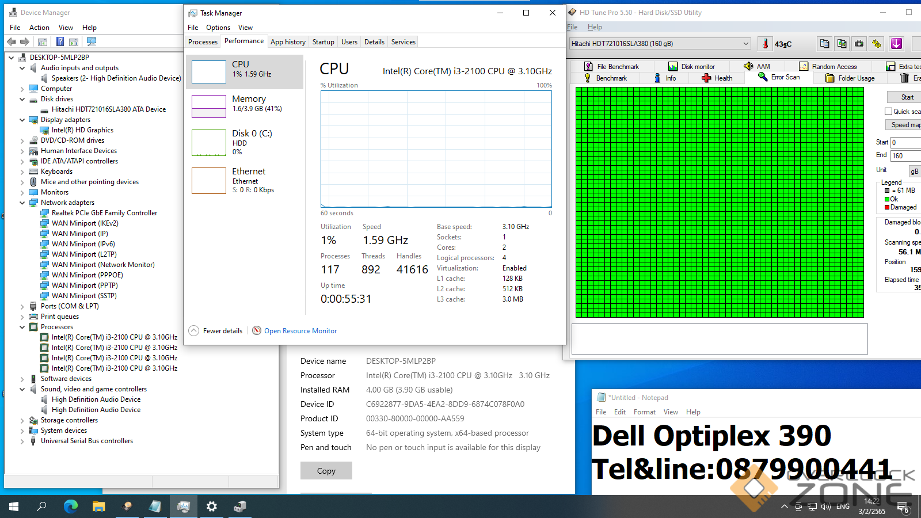Open the Health tab in HD Tune
This screenshot has width=921, height=518.
click(x=717, y=78)
